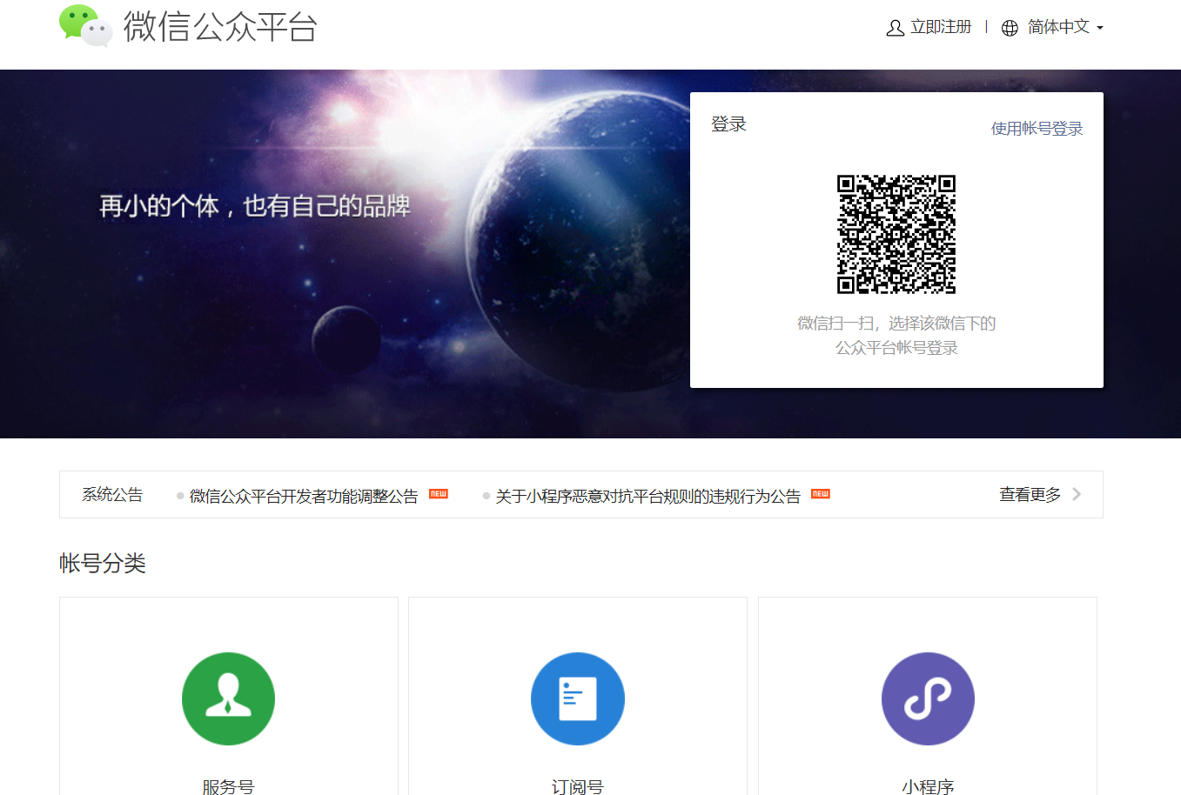Click the 帐号分类 section heading
The image size is (1181, 795).
103,563
